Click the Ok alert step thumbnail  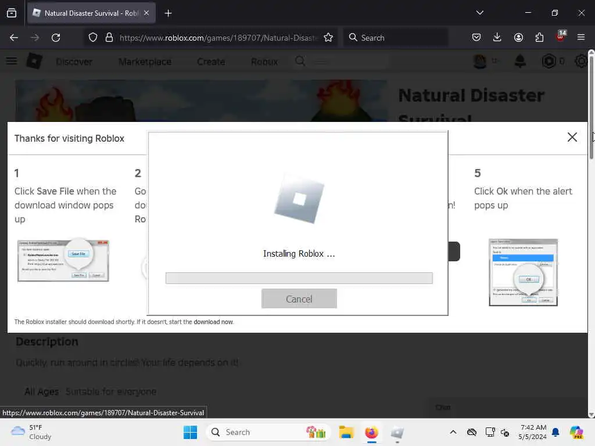tap(524, 272)
